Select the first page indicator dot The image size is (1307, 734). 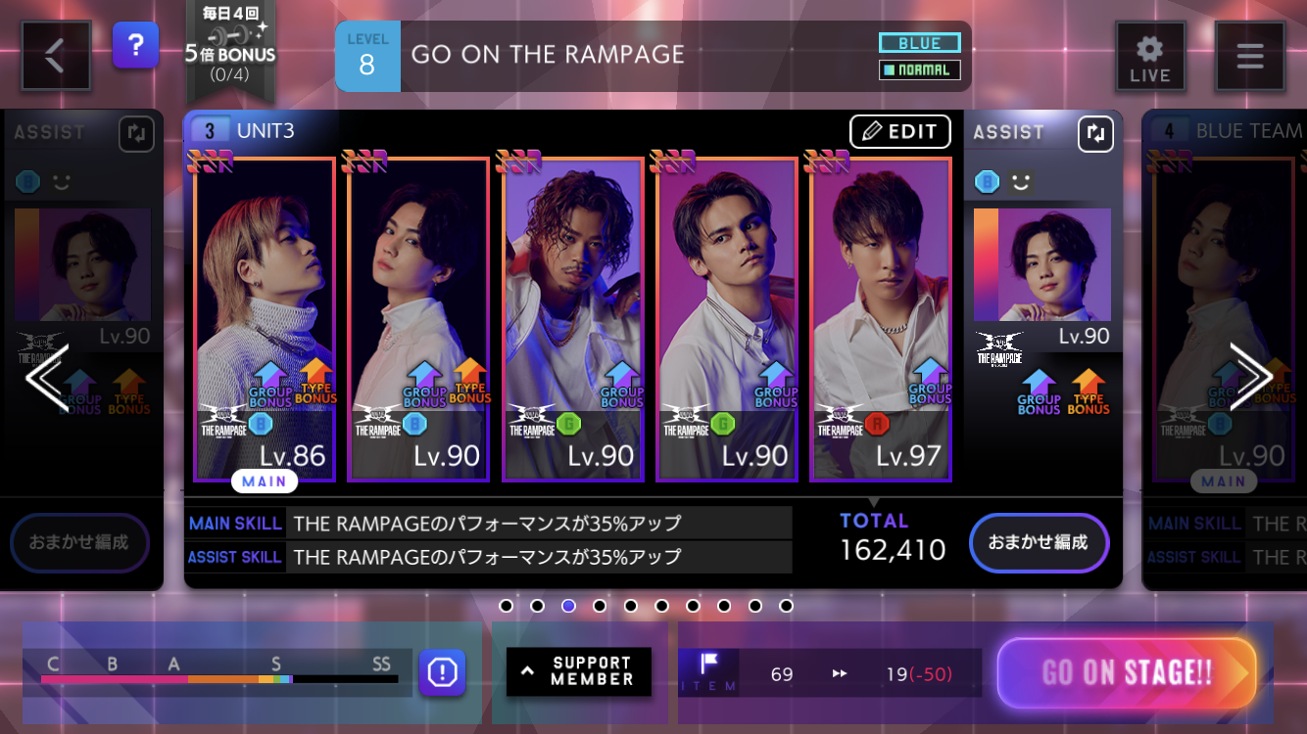click(x=506, y=606)
